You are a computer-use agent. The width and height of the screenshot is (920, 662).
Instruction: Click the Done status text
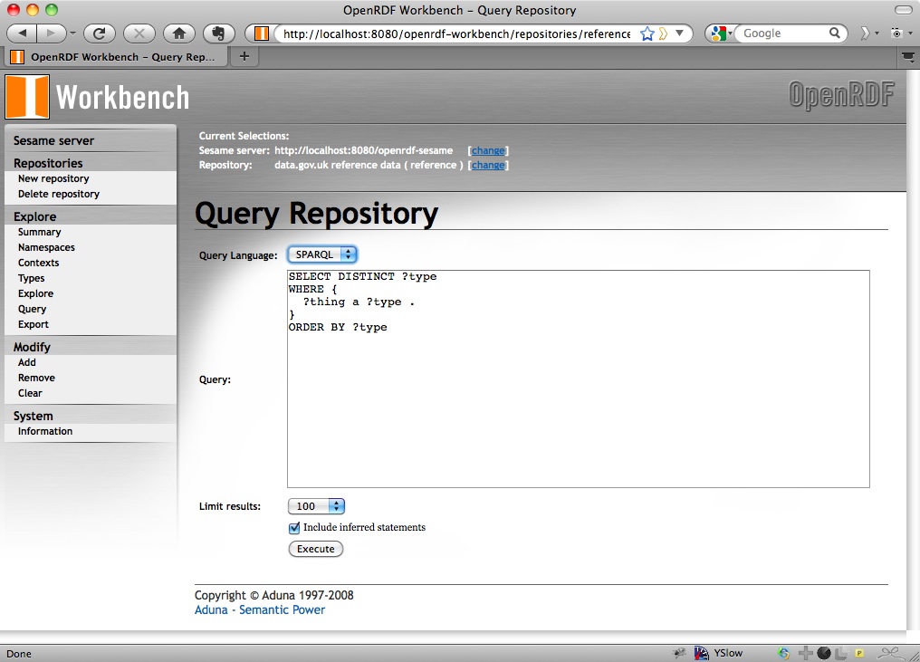19,653
